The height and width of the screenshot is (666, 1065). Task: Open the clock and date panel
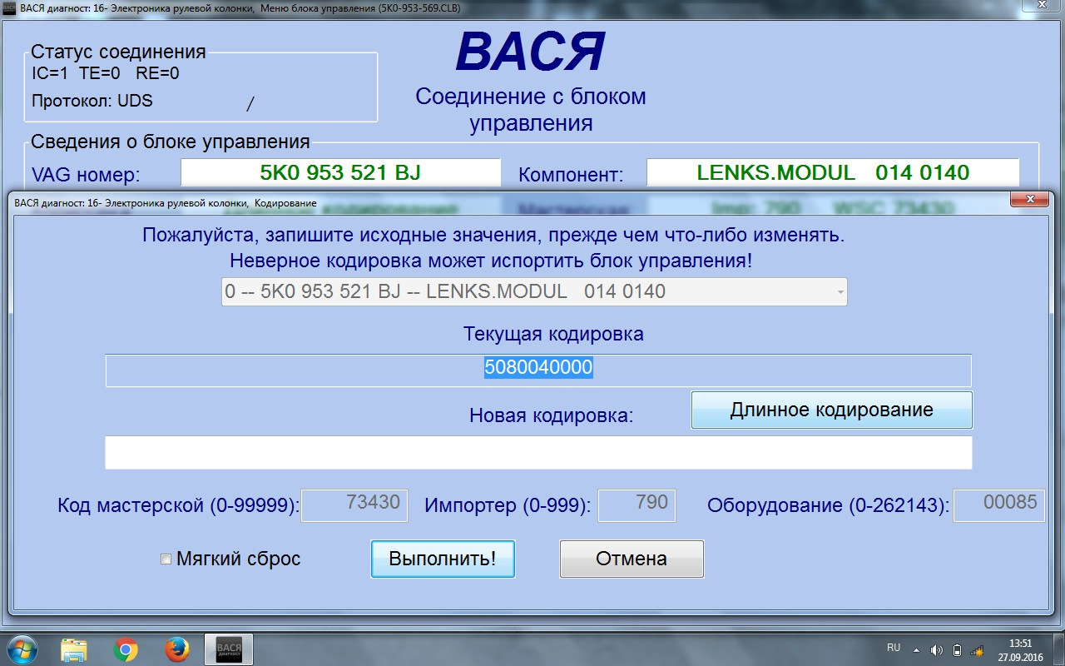(1020, 649)
